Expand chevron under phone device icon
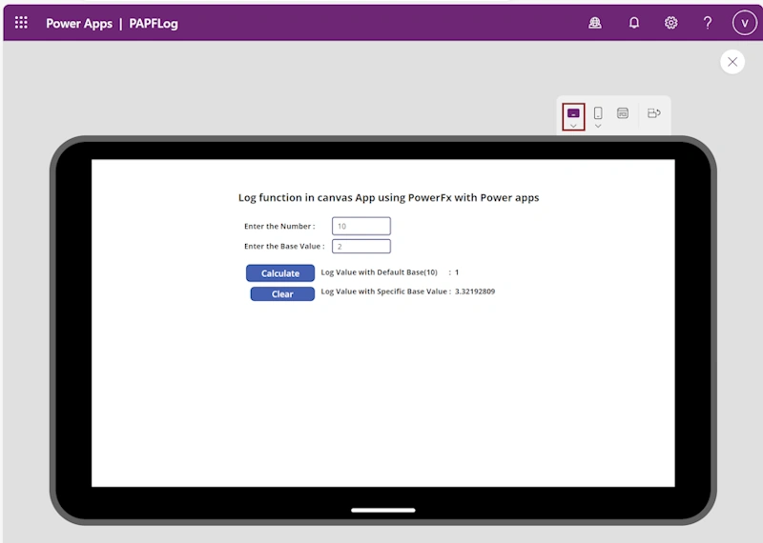This screenshot has height=543, width=763. tap(598, 126)
